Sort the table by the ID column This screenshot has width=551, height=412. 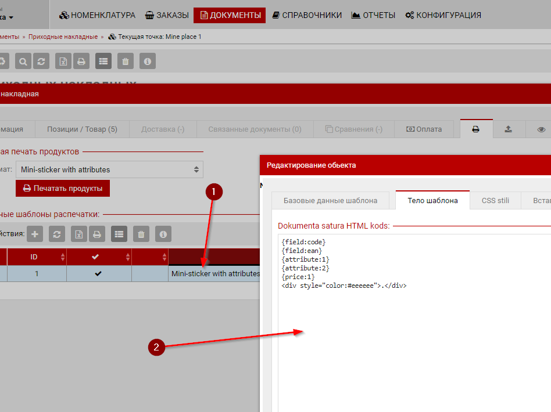point(34,256)
